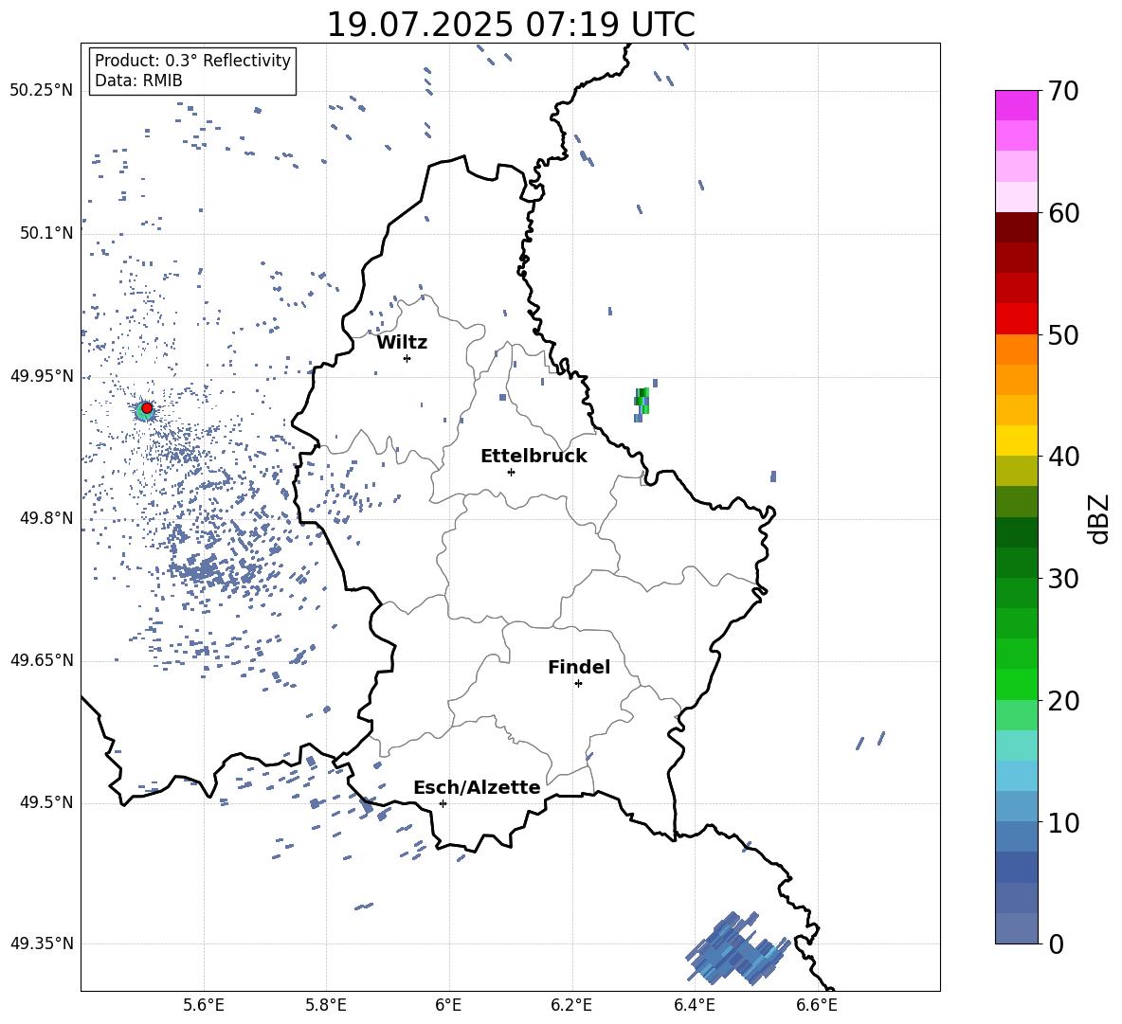Click the 5.6°E longitude label
This screenshot has height=1024, width=1122.
[x=203, y=1005]
